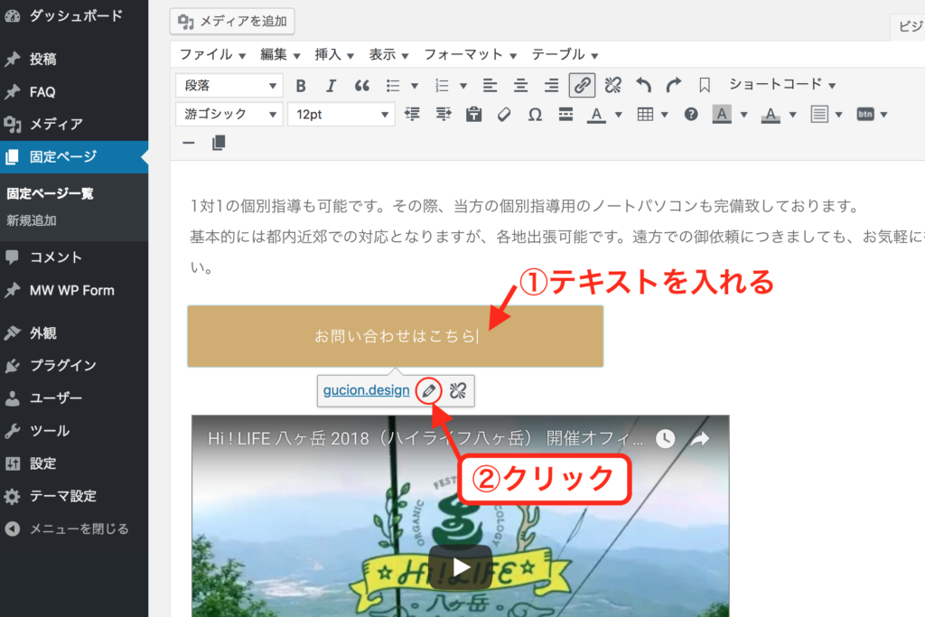Apply italic formatting
This screenshot has width=925, height=617.
[331, 86]
